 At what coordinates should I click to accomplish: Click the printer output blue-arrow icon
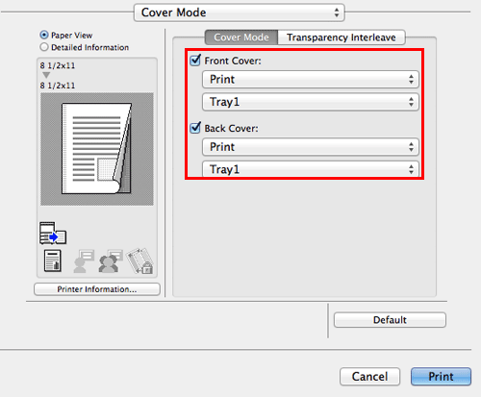pos(53,233)
